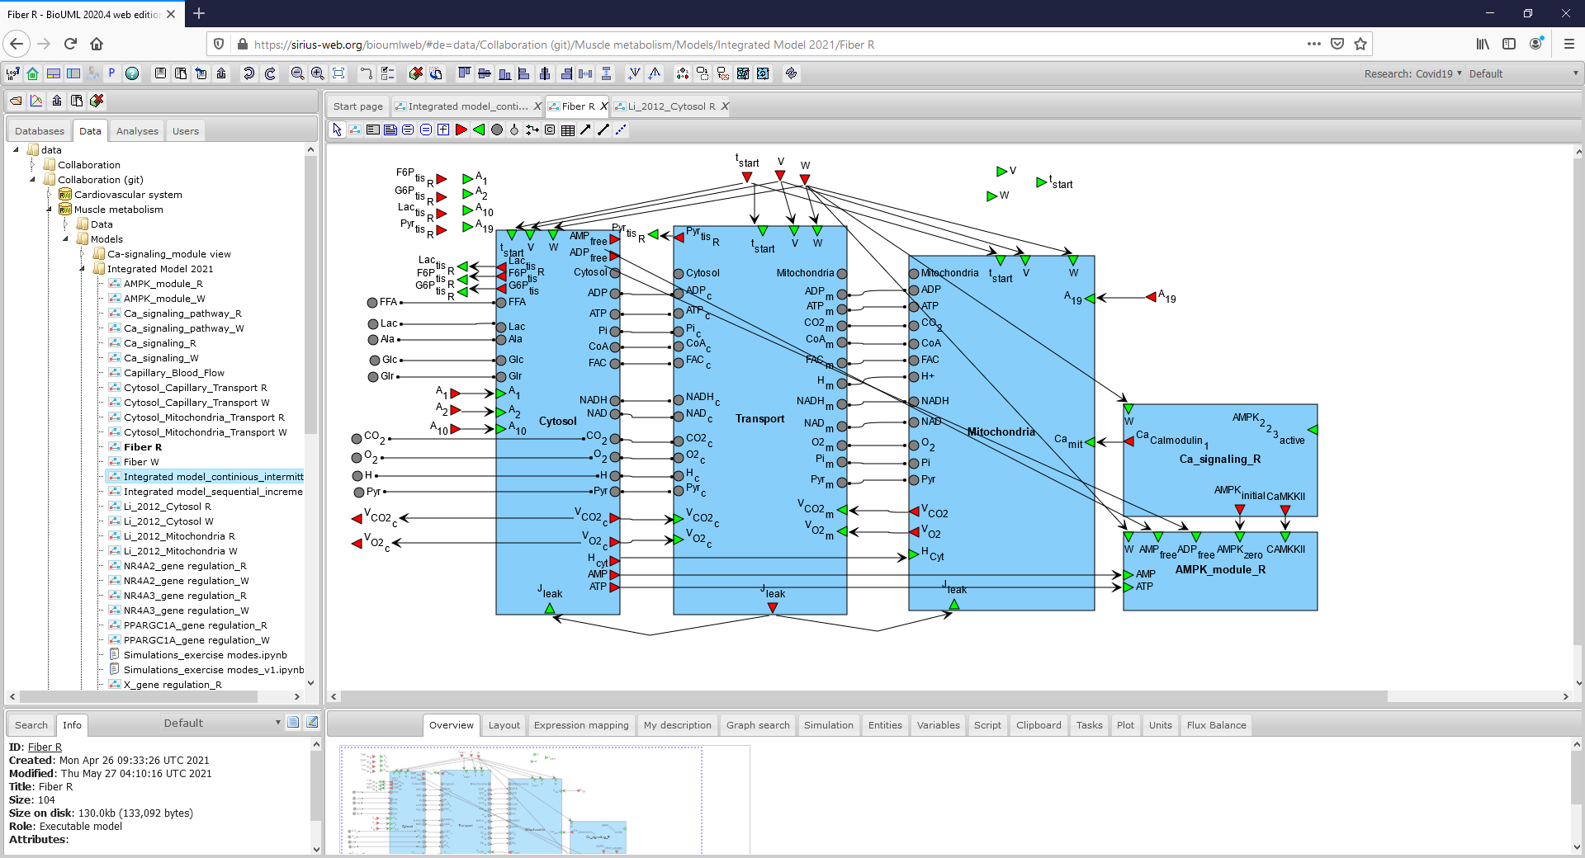Collapse the Collaboration (git) folder

(32, 180)
